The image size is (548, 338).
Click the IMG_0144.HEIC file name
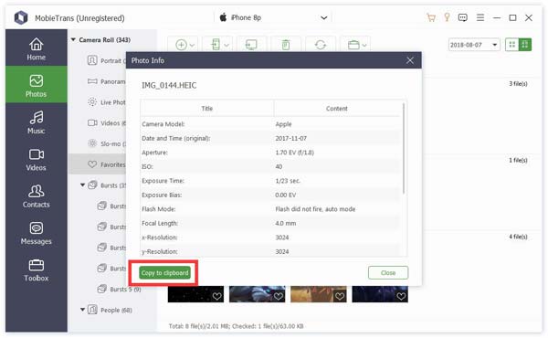(169, 85)
